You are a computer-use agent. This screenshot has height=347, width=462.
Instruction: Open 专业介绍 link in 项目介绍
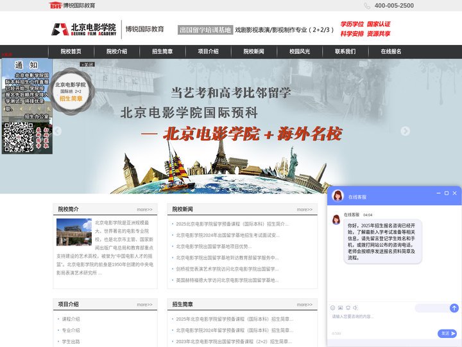click(x=71, y=330)
